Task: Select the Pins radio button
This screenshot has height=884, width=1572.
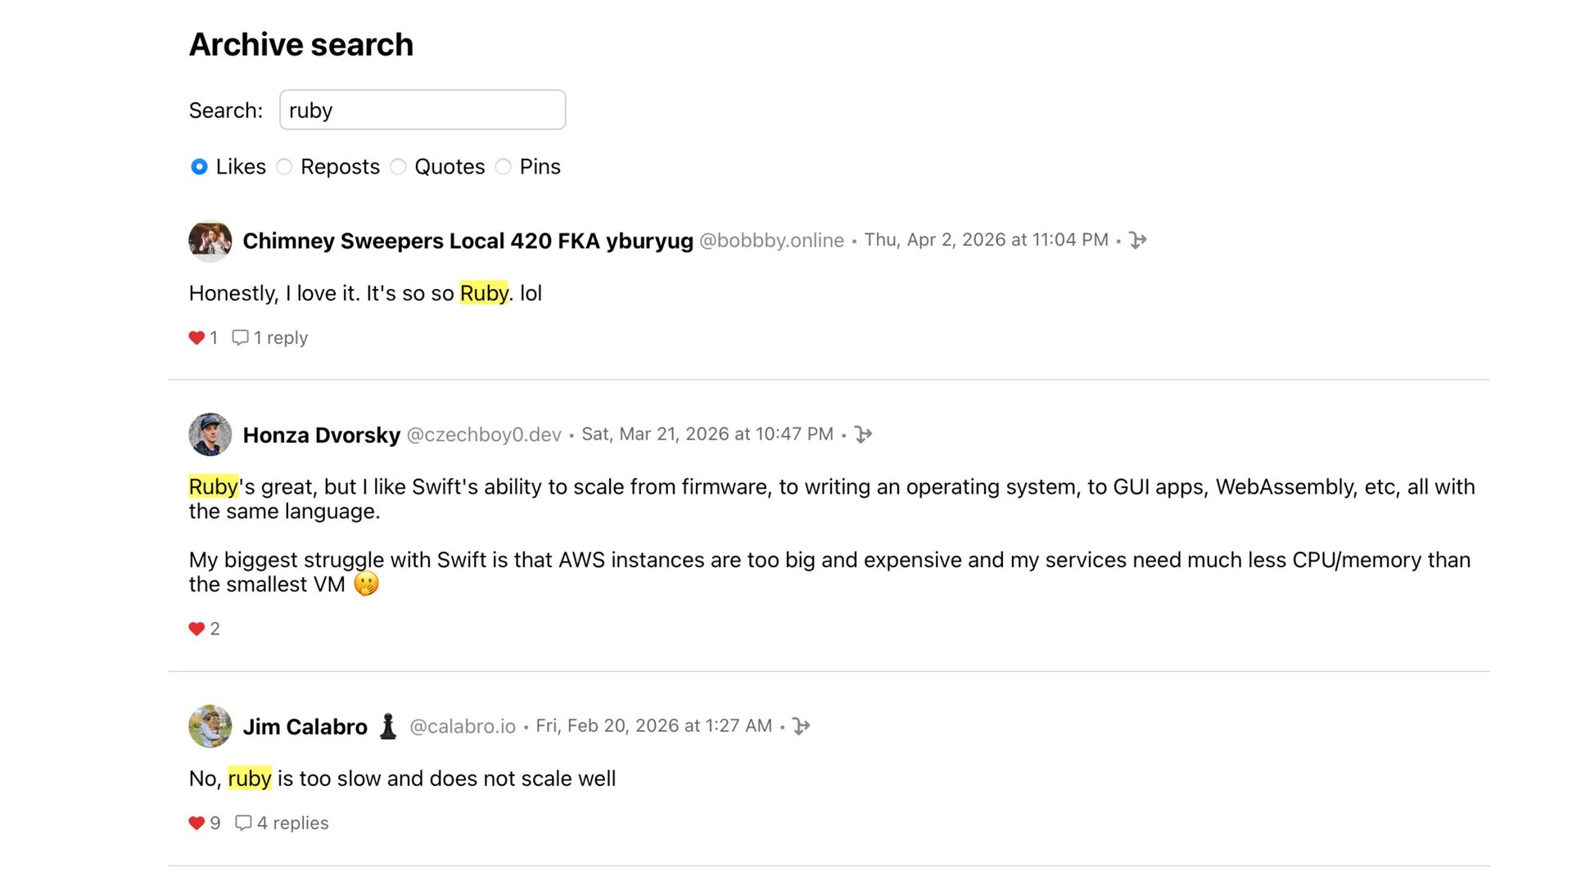Action: [504, 167]
